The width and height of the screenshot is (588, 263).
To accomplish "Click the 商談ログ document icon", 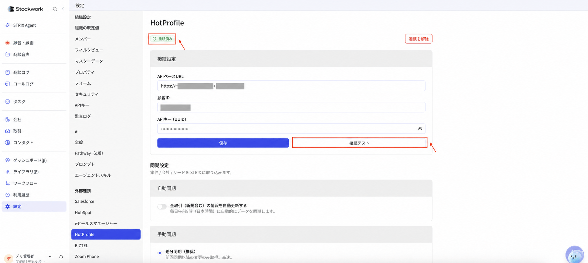I will (x=8, y=72).
